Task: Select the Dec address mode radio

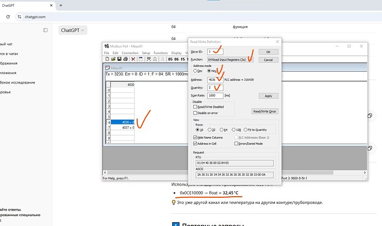Action: (195, 71)
